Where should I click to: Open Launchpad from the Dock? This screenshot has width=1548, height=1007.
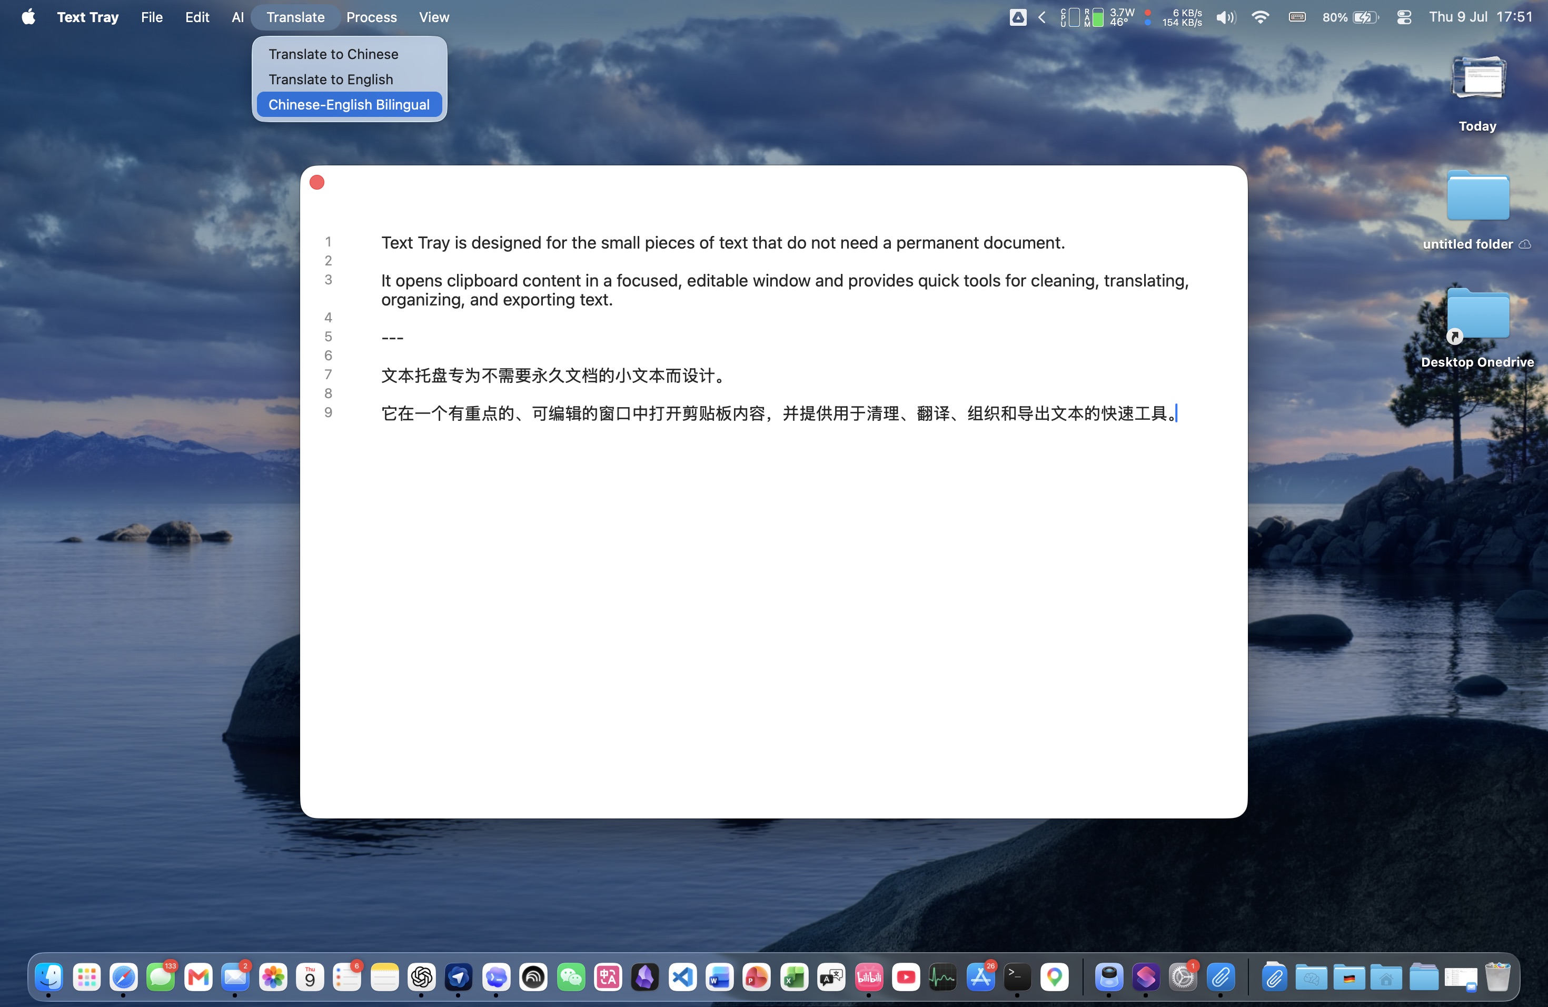click(x=86, y=976)
